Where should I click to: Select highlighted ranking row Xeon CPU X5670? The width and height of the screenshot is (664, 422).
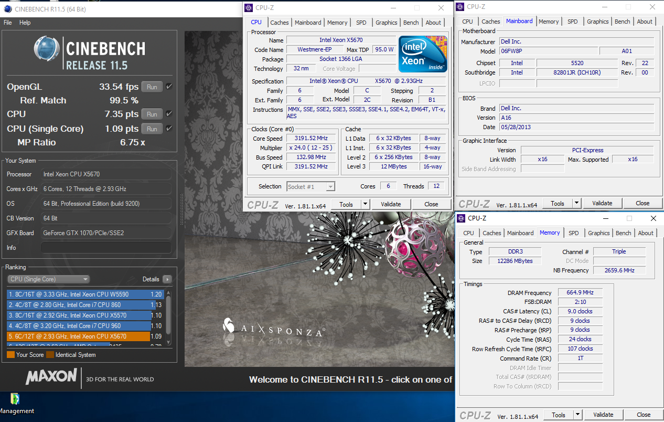[85, 336]
